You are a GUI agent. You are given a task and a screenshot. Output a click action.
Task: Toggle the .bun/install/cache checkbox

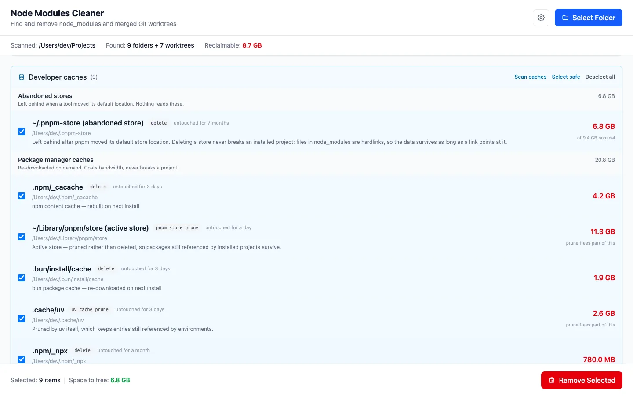[x=22, y=278]
